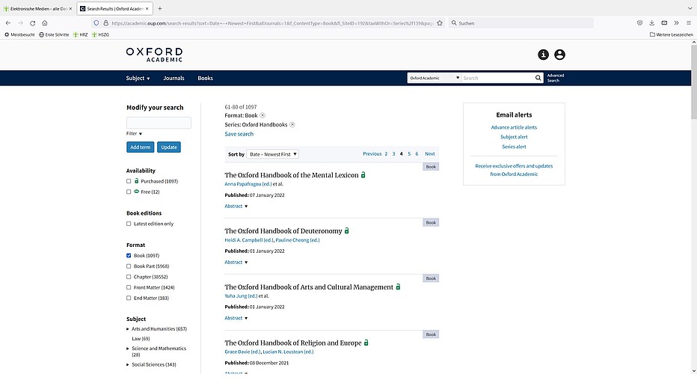Bookmark this page with the star icon

pos(440,23)
